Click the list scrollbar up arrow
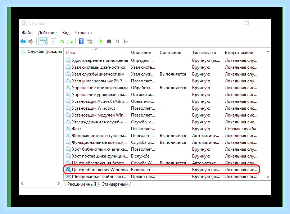290x214 pixels. click(x=268, y=51)
